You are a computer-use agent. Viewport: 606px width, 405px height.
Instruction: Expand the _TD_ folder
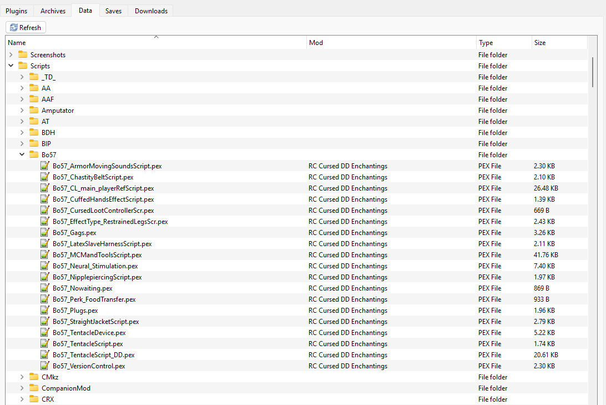point(22,77)
